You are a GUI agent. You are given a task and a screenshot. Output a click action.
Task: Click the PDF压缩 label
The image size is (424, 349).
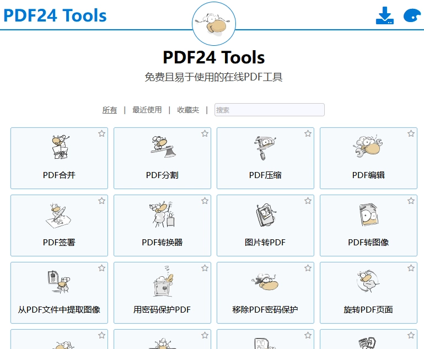tap(265, 175)
